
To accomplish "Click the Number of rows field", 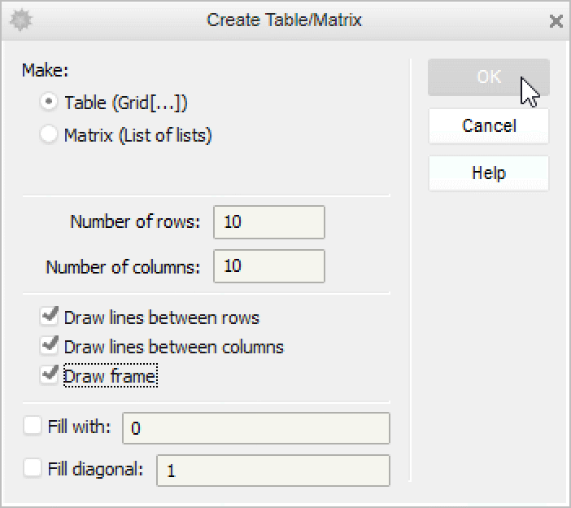I will [x=268, y=222].
